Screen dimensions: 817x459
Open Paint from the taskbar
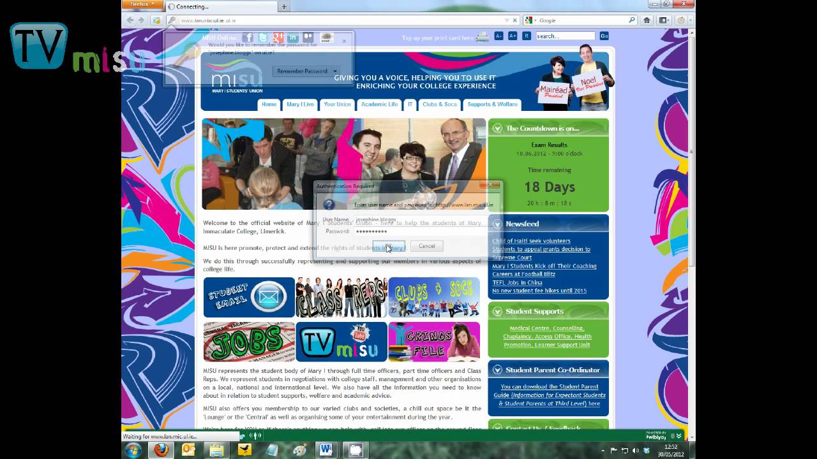pos(299,450)
